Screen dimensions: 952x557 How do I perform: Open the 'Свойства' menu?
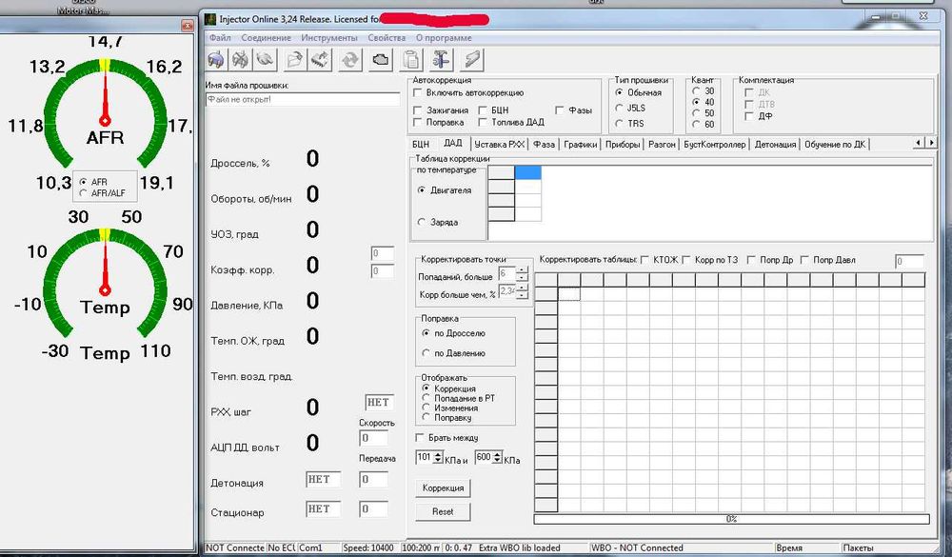point(387,38)
